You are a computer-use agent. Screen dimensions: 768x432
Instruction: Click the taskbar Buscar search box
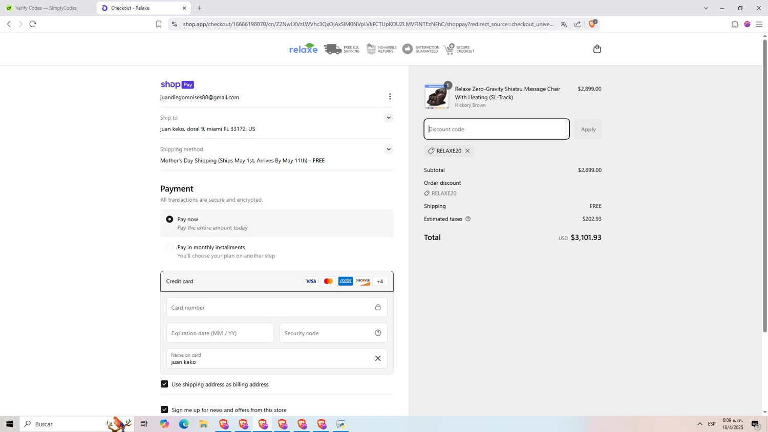click(x=77, y=424)
